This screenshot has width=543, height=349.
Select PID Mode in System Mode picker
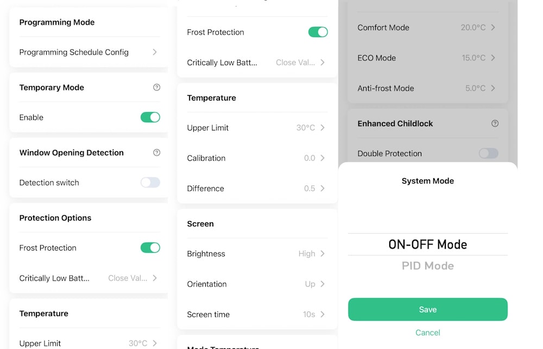(428, 266)
